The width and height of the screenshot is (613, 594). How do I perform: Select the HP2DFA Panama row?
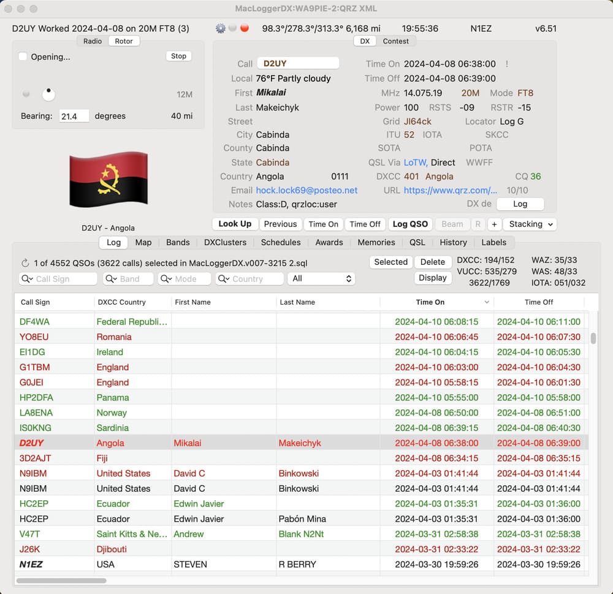coord(302,398)
